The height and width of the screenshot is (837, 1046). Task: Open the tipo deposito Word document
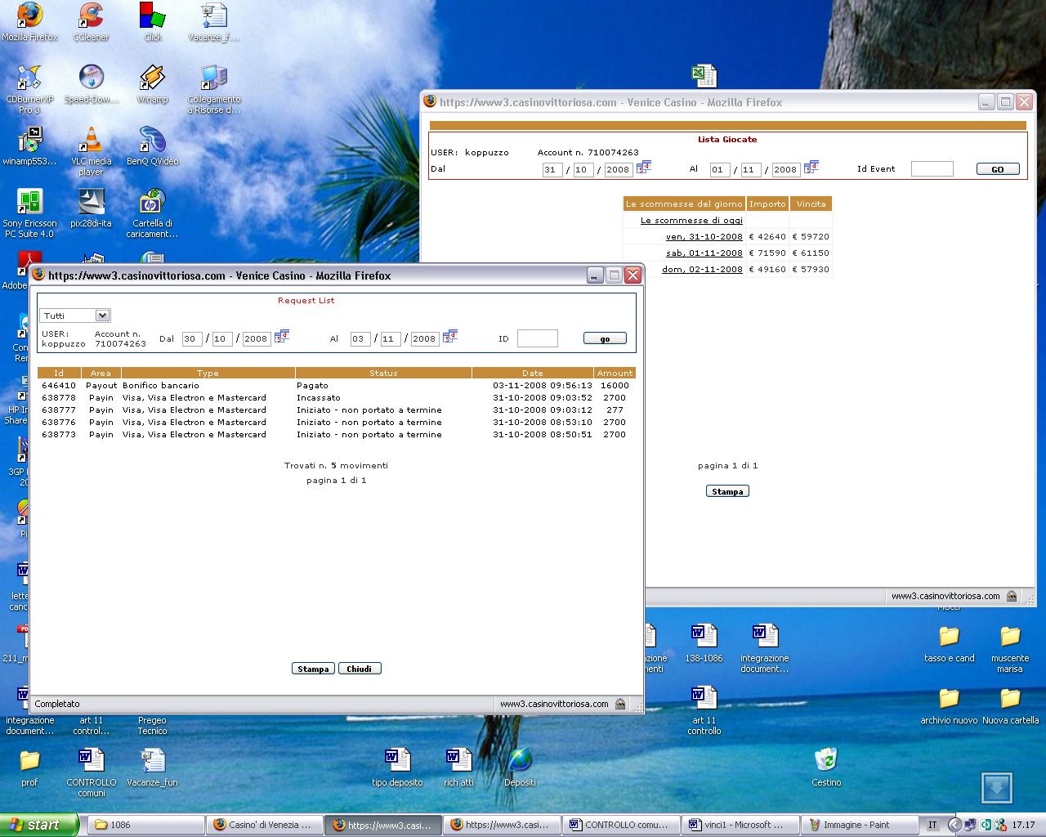397,768
